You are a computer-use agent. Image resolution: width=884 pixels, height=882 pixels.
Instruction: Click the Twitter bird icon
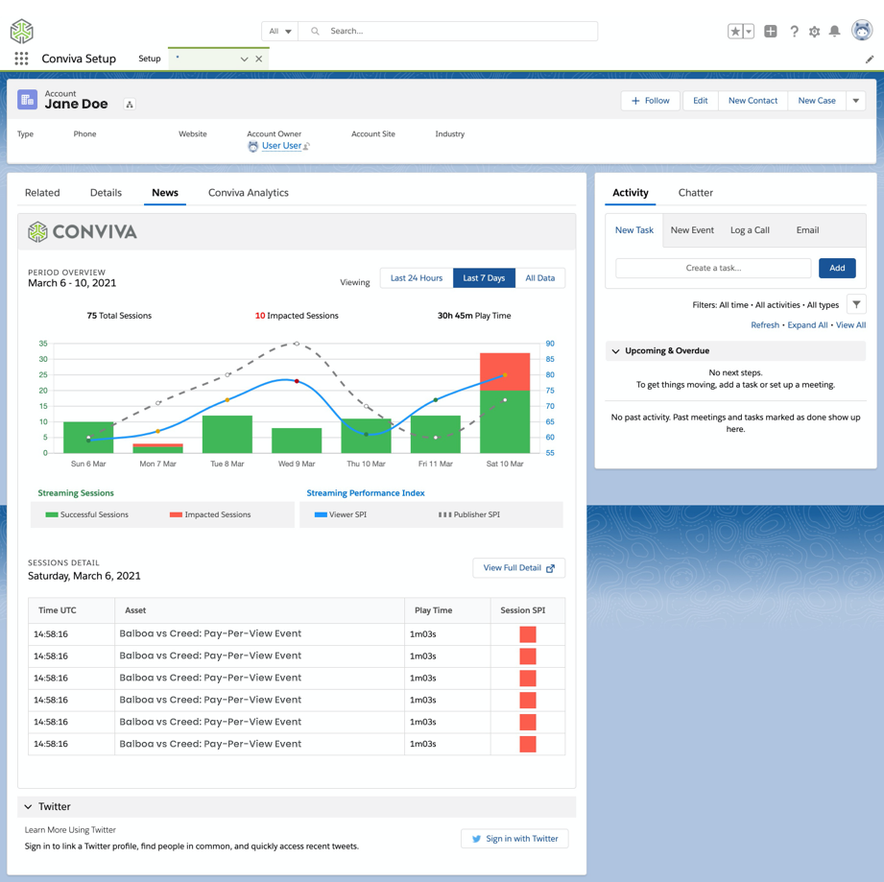coord(476,839)
